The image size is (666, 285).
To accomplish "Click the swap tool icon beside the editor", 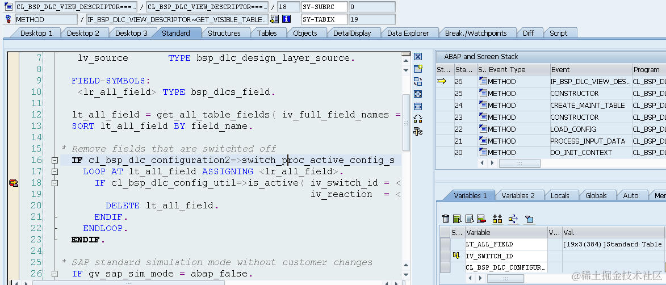I will tap(418, 82).
